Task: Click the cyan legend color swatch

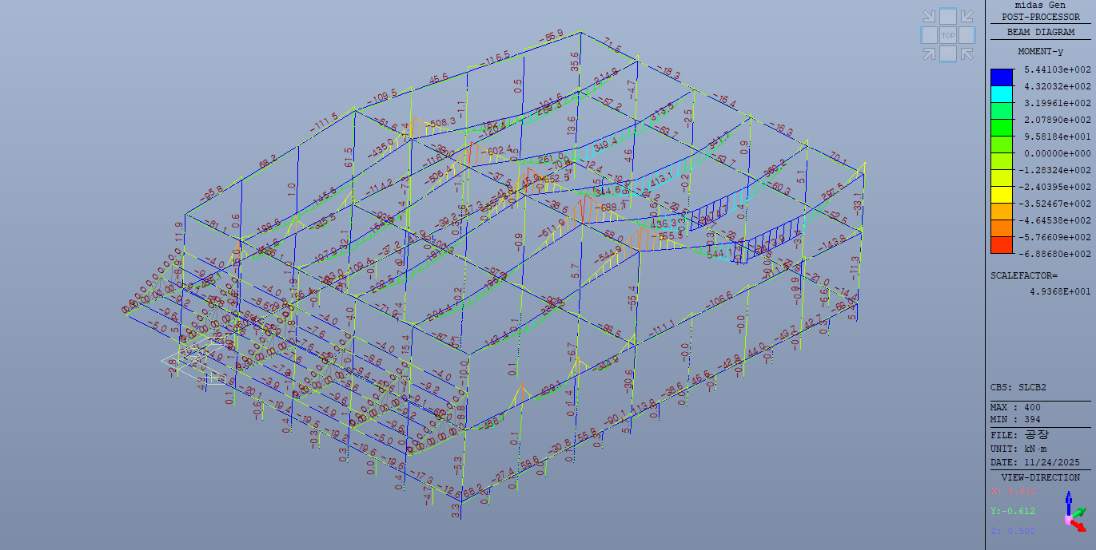Action: coord(1002,94)
